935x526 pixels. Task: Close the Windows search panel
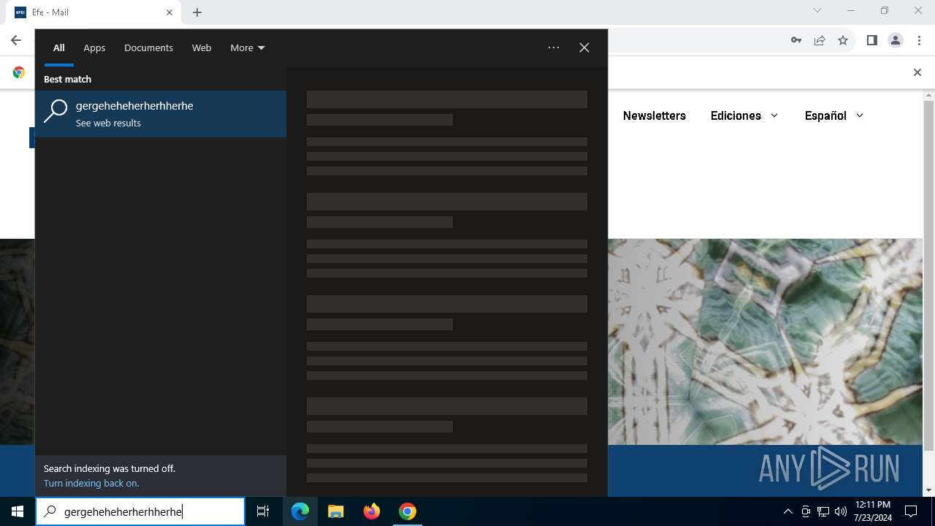tap(584, 47)
